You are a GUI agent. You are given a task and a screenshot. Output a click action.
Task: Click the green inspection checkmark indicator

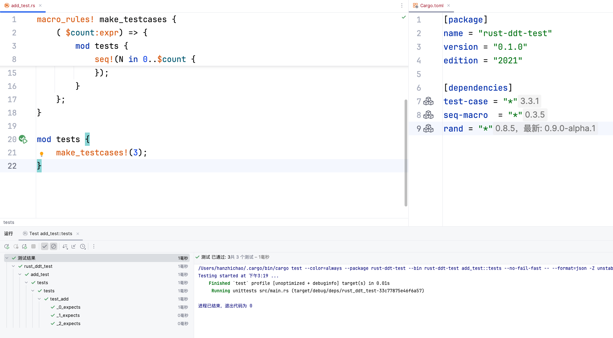tap(404, 17)
